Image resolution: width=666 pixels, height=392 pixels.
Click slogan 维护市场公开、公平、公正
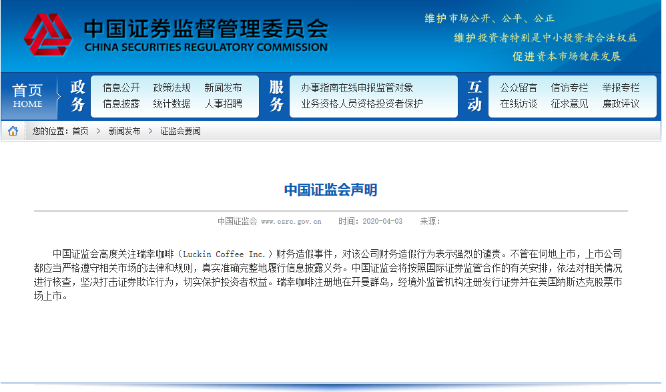[489, 18]
